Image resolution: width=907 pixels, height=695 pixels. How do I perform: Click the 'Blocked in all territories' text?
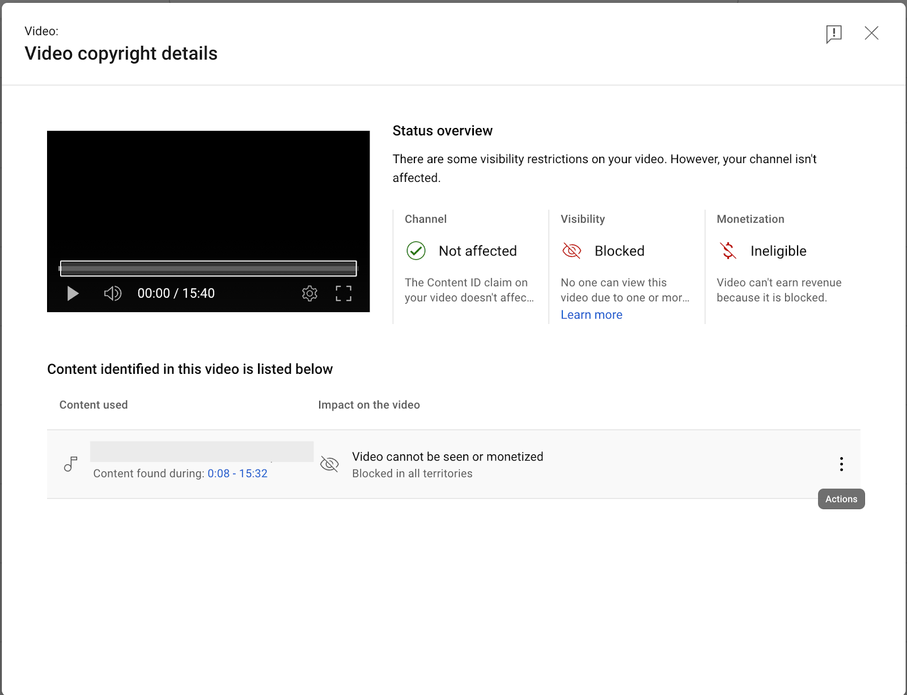pos(412,474)
